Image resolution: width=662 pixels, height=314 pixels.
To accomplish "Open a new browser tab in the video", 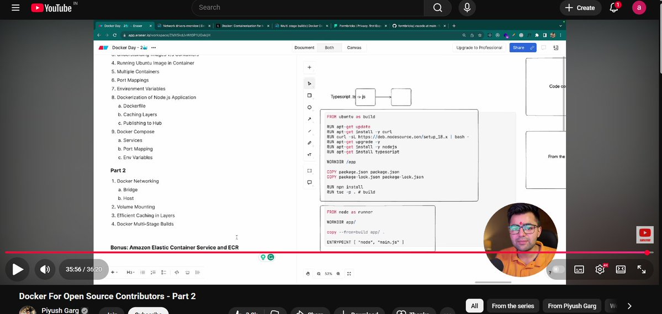I will (x=454, y=26).
